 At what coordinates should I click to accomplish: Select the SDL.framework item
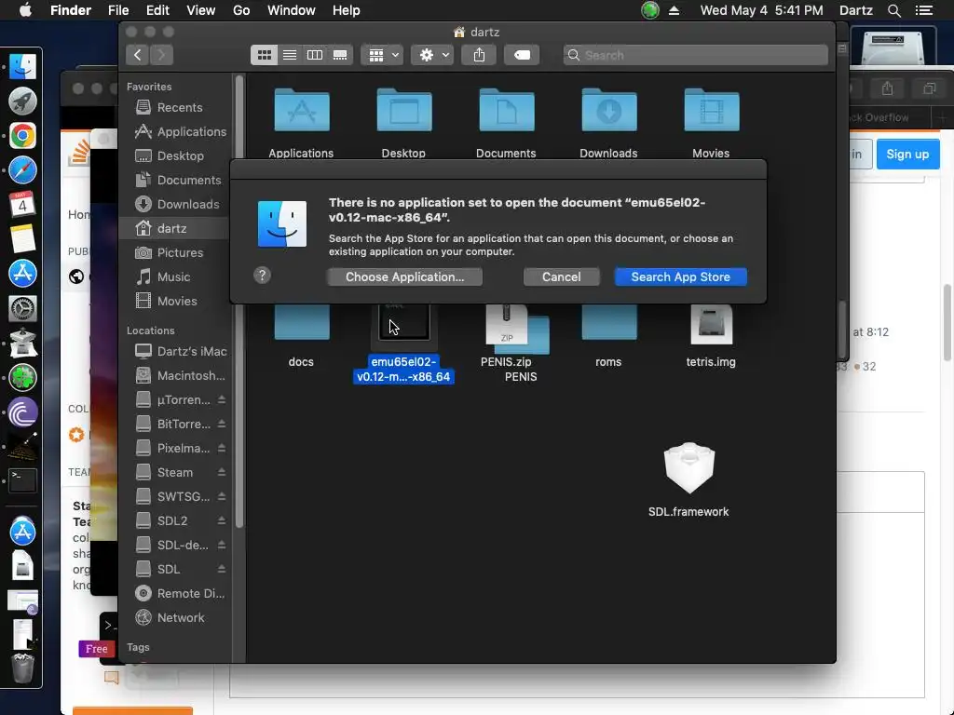[688, 468]
